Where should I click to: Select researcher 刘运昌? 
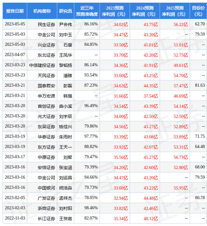pos(66,178)
